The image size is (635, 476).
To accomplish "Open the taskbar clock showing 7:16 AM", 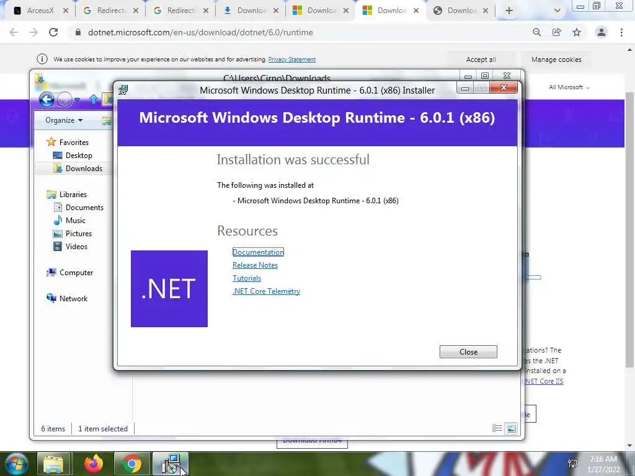I will point(603,464).
